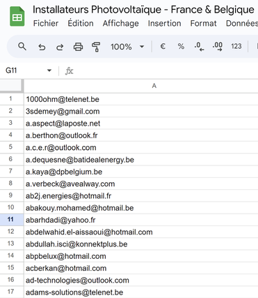Open the Insertion menu
The width and height of the screenshot is (258, 298).
tap(164, 23)
